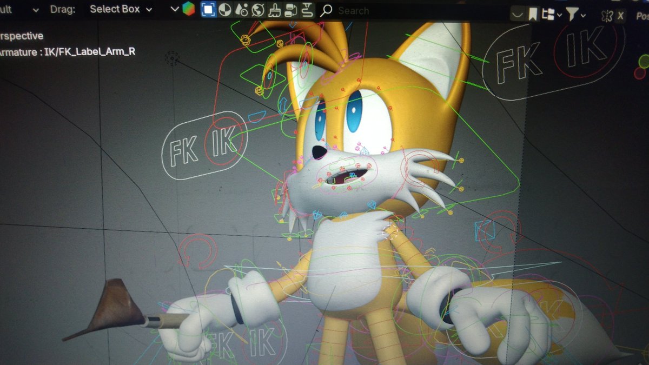Click the paint brush icon in the header
This screenshot has height=365, width=649.
pos(274,9)
